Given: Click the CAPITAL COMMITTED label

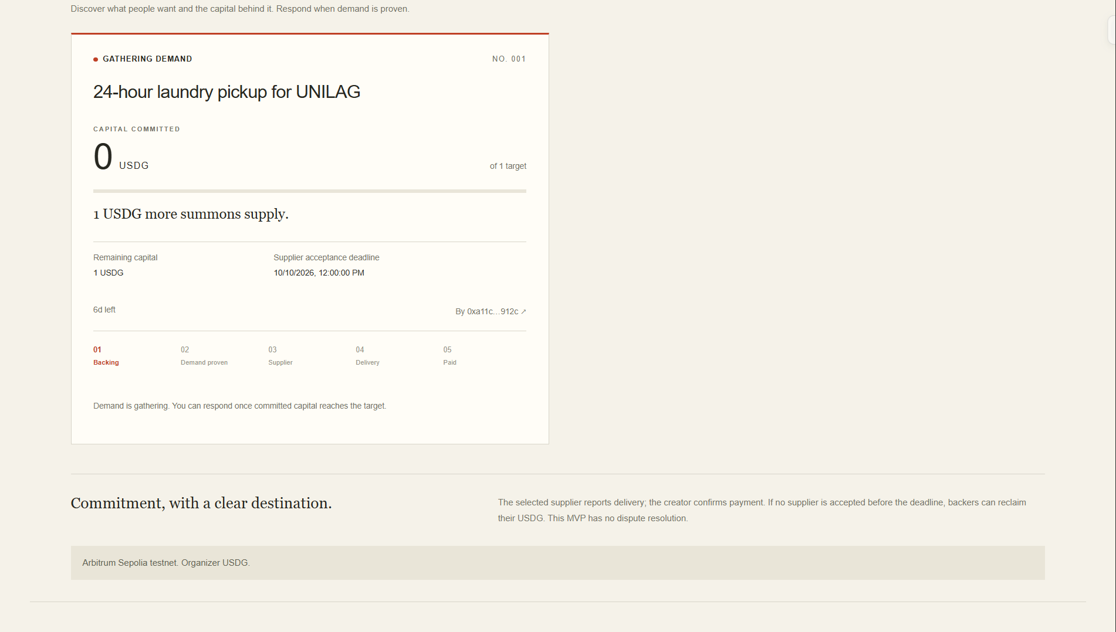Looking at the screenshot, I should [137, 129].
